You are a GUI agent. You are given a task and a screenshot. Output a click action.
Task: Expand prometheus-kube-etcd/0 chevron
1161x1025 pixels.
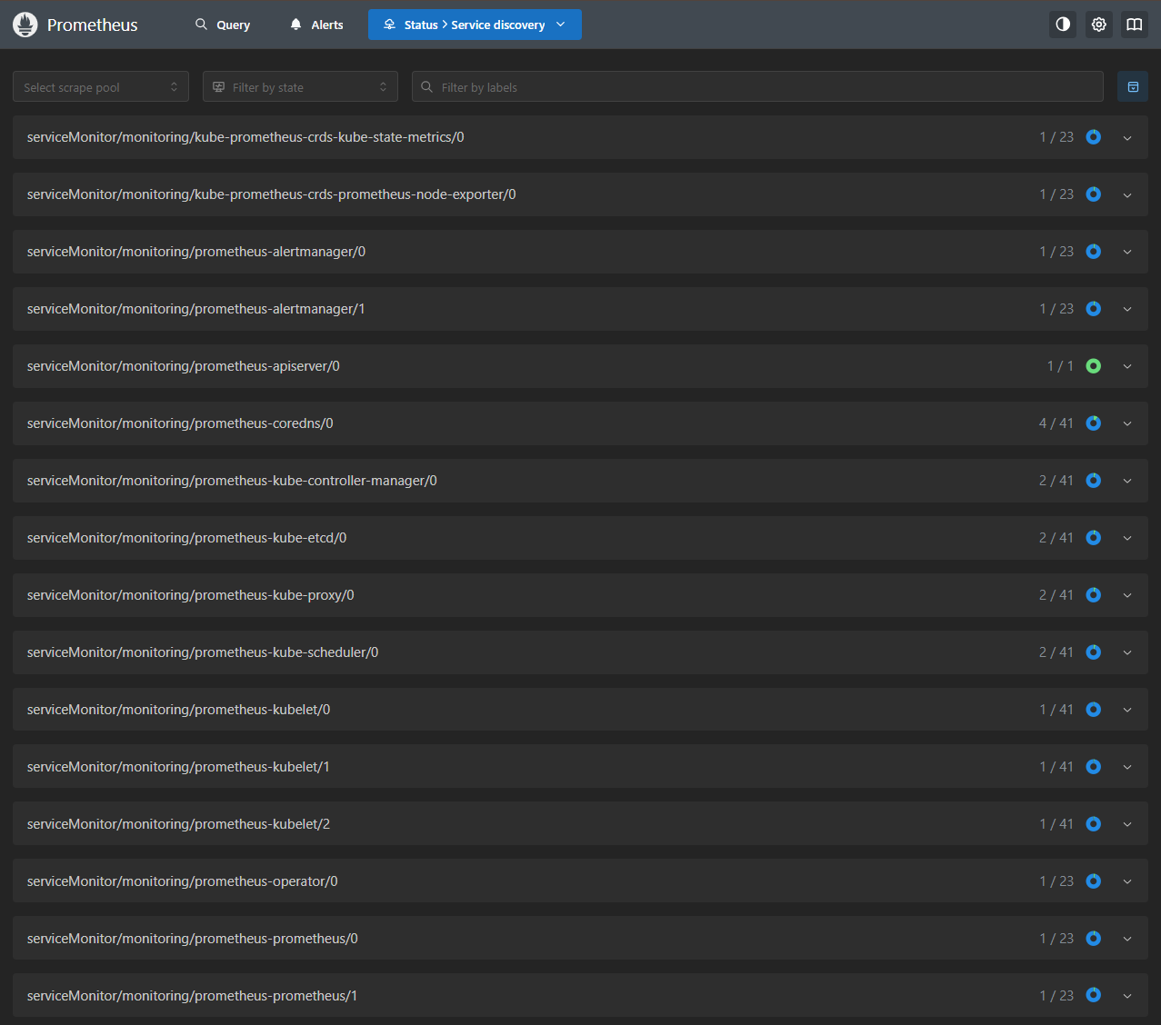[1127, 539]
